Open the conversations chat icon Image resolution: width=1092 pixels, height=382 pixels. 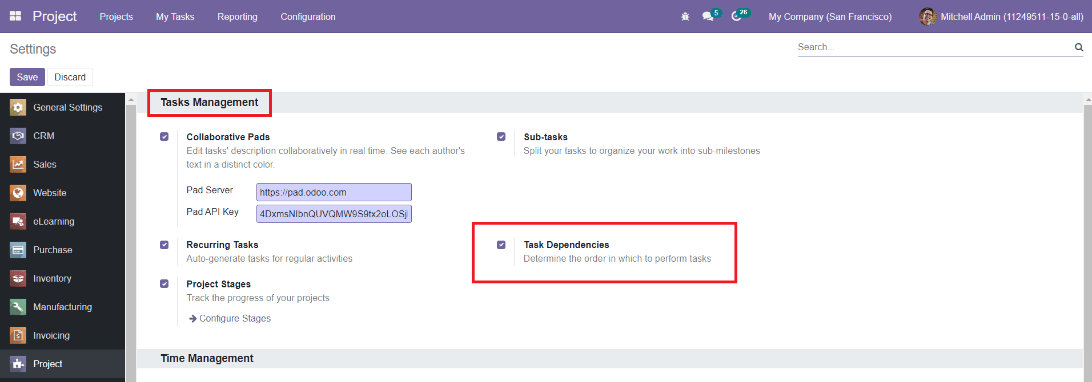click(x=708, y=17)
